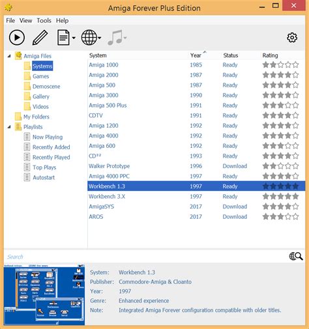309x329 pixels.
Task: Click Download status for AmigaSYS
Action: point(235,207)
